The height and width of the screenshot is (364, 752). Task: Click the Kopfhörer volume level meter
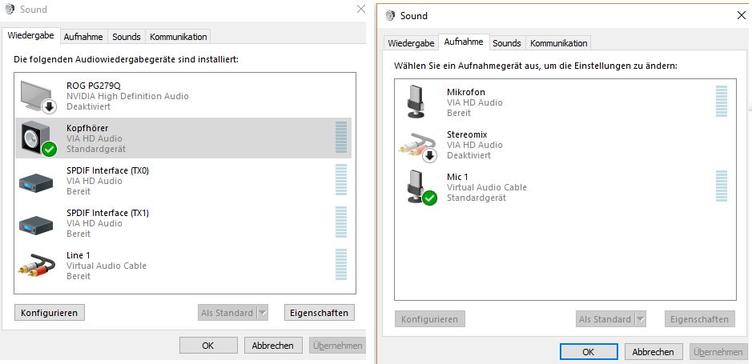tap(341, 138)
